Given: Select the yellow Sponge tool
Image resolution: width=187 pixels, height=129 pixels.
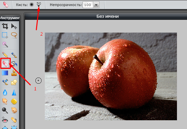Looking at the screenshot, I should [14, 101].
